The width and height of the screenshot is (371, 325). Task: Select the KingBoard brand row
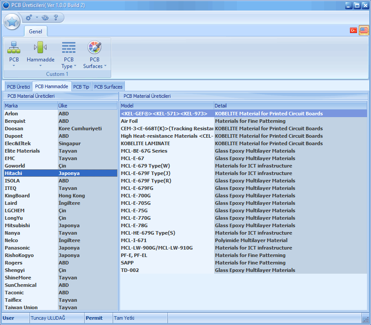tap(60, 196)
